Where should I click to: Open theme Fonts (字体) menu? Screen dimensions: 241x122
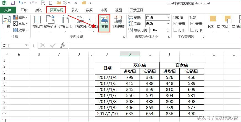(20, 24)
